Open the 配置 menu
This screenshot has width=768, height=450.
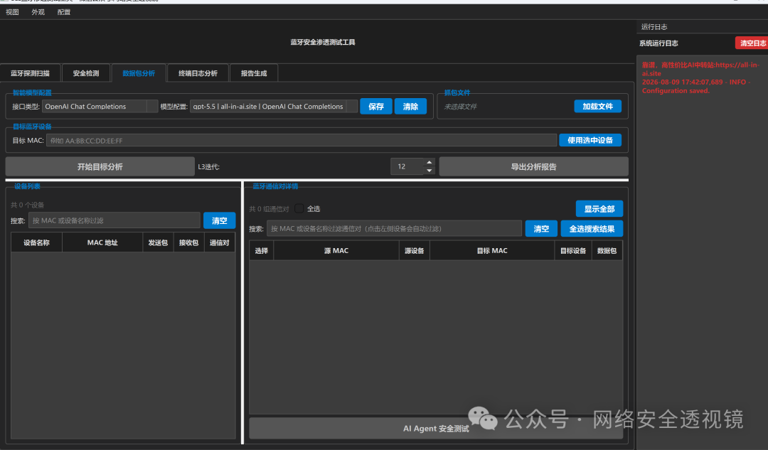pyautogui.click(x=64, y=12)
